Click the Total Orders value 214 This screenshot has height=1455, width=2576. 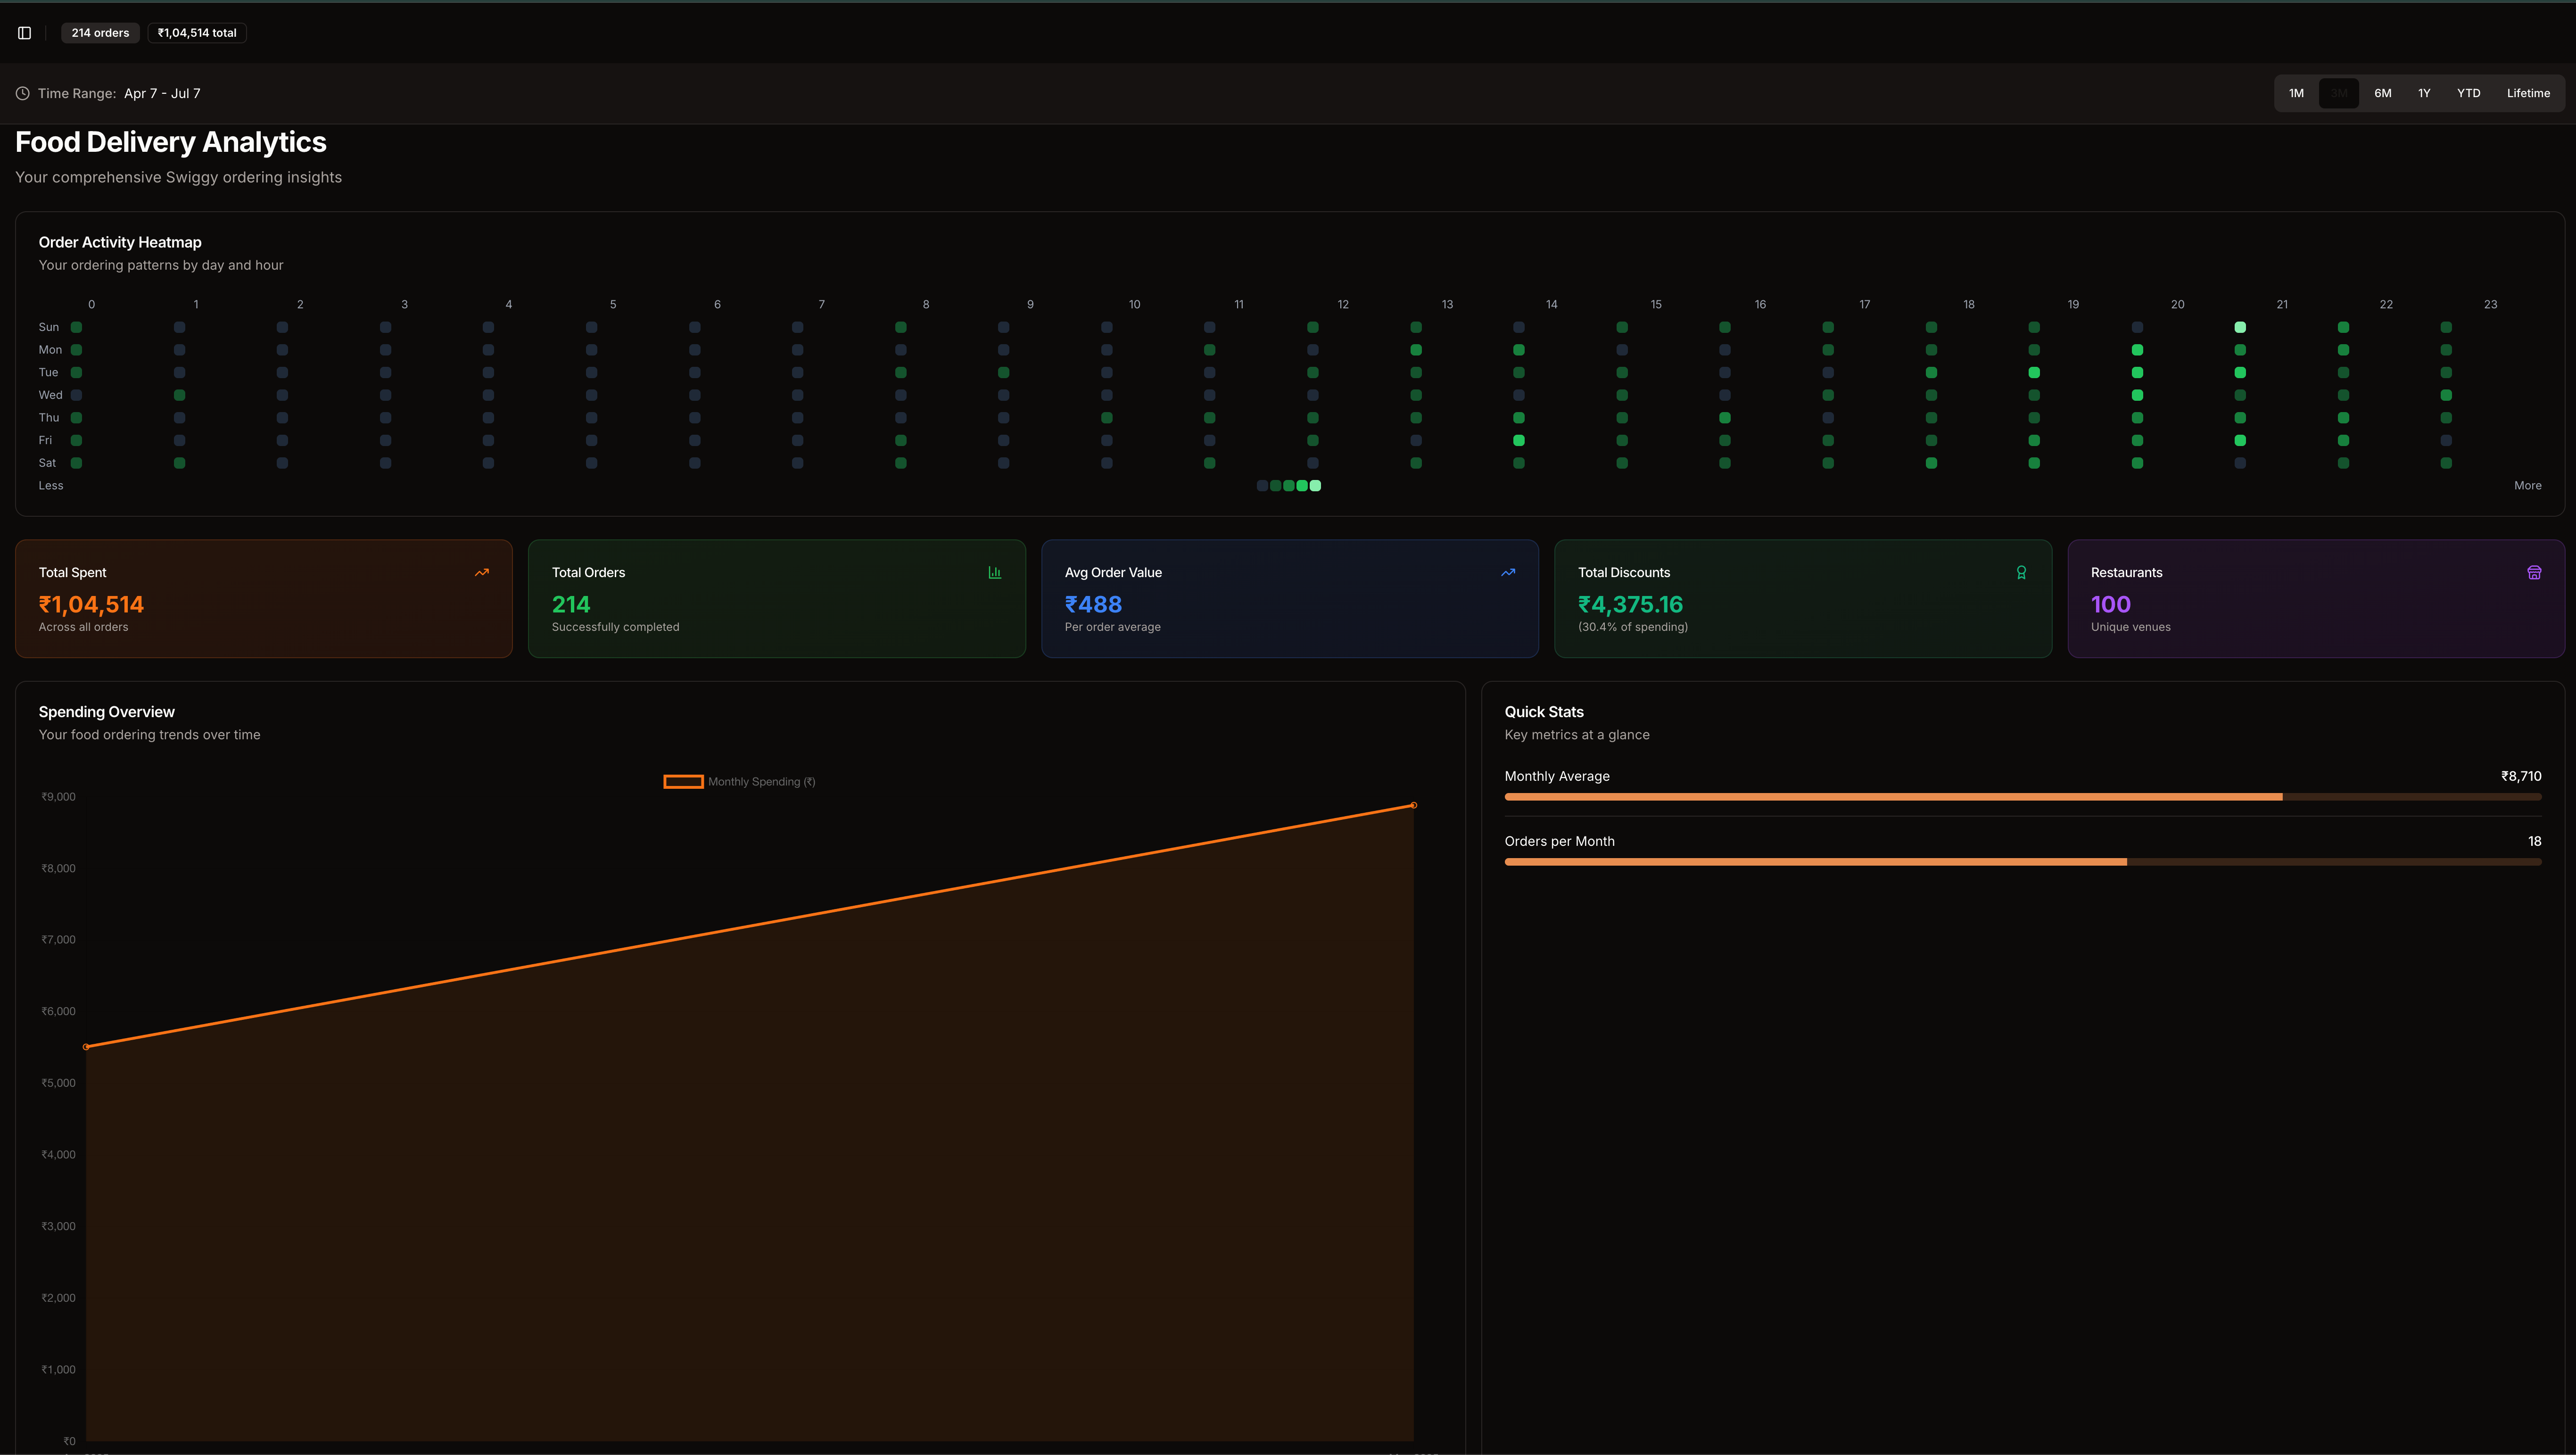(571, 604)
